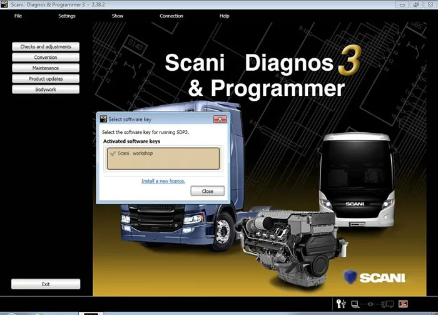Open the Bodywork section

[x=46, y=90]
